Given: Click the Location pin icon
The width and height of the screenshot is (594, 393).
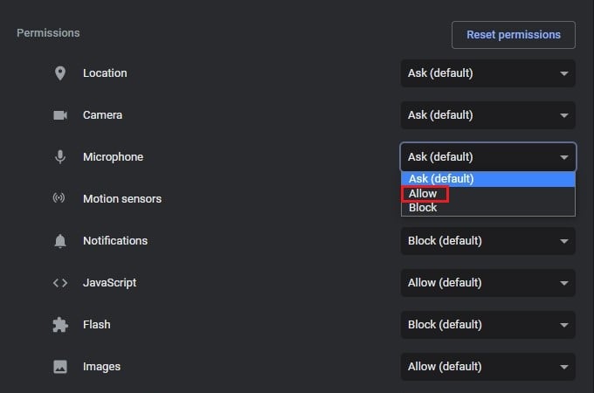Looking at the screenshot, I should point(60,73).
